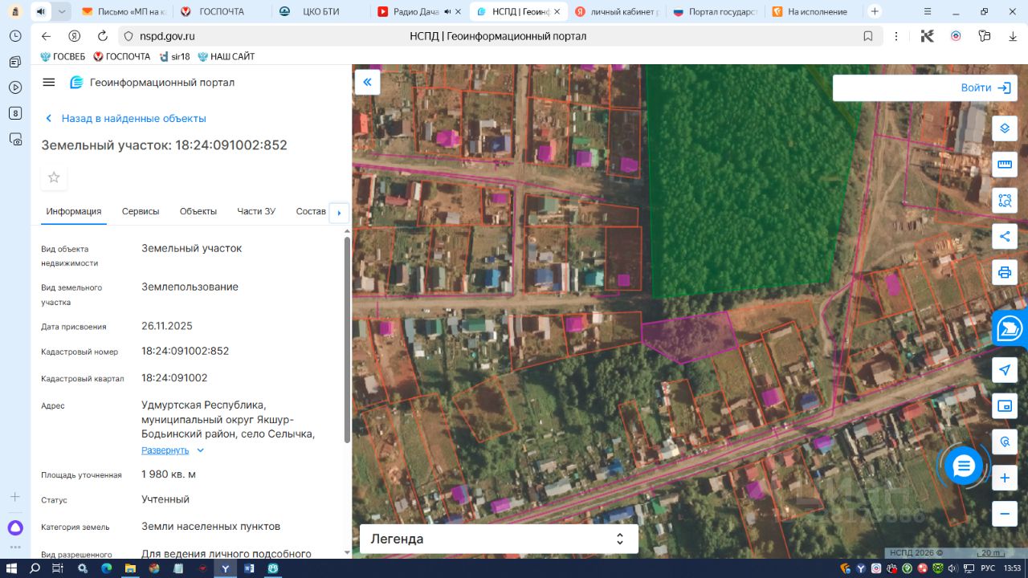Bookmark this page in the address bar
This screenshot has width=1028, height=578.
click(x=868, y=36)
